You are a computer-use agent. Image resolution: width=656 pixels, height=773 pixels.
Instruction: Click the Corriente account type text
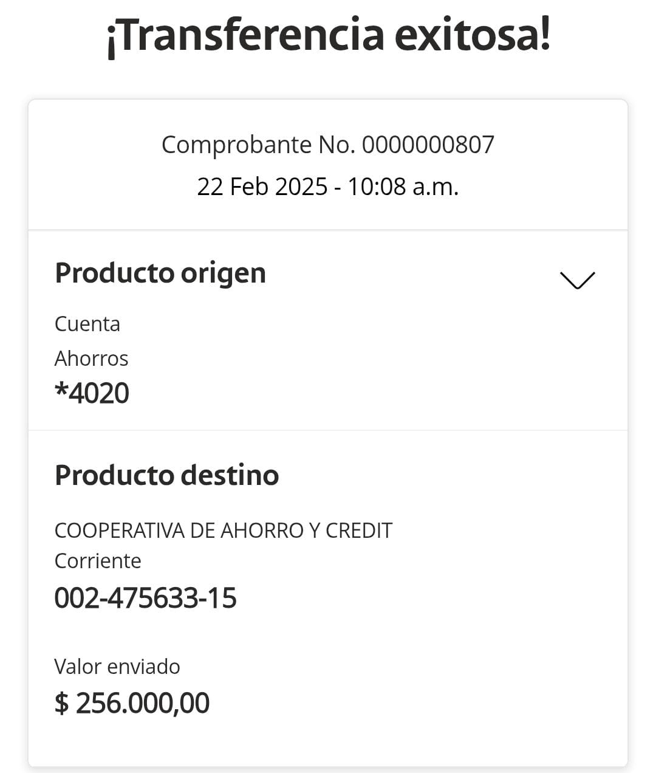pyautogui.click(x=98, y=561)
